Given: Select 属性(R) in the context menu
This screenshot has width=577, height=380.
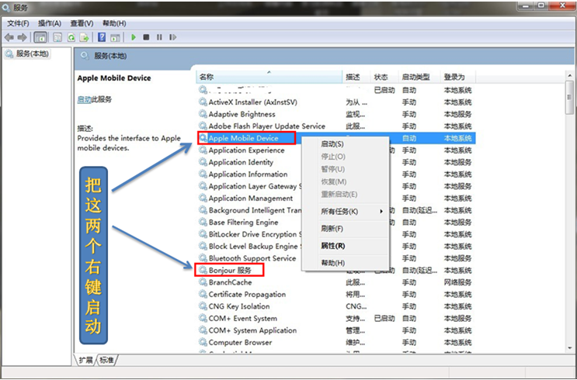Looking at the screenshot, I should (x=332, y=246).
